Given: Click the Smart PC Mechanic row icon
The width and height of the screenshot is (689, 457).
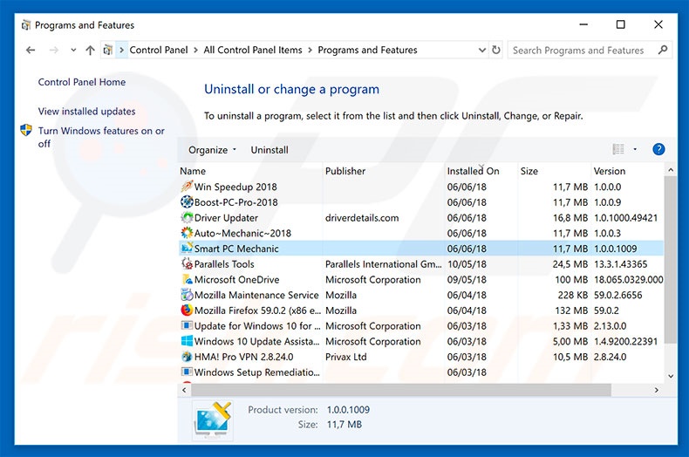Looking at the screenshot, I should [x=187, y=248].
